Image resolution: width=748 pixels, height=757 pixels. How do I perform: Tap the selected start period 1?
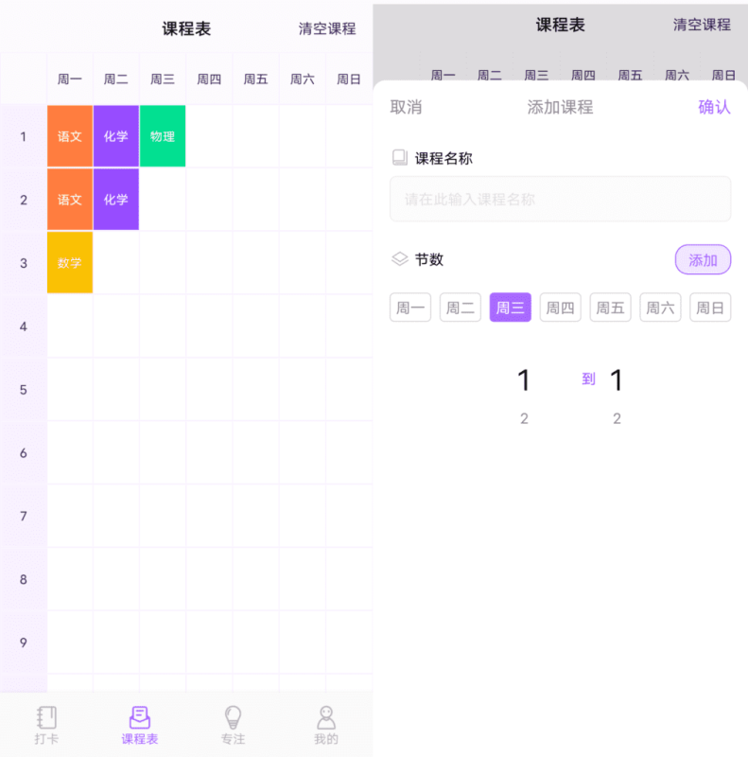(x=524, y=380)
